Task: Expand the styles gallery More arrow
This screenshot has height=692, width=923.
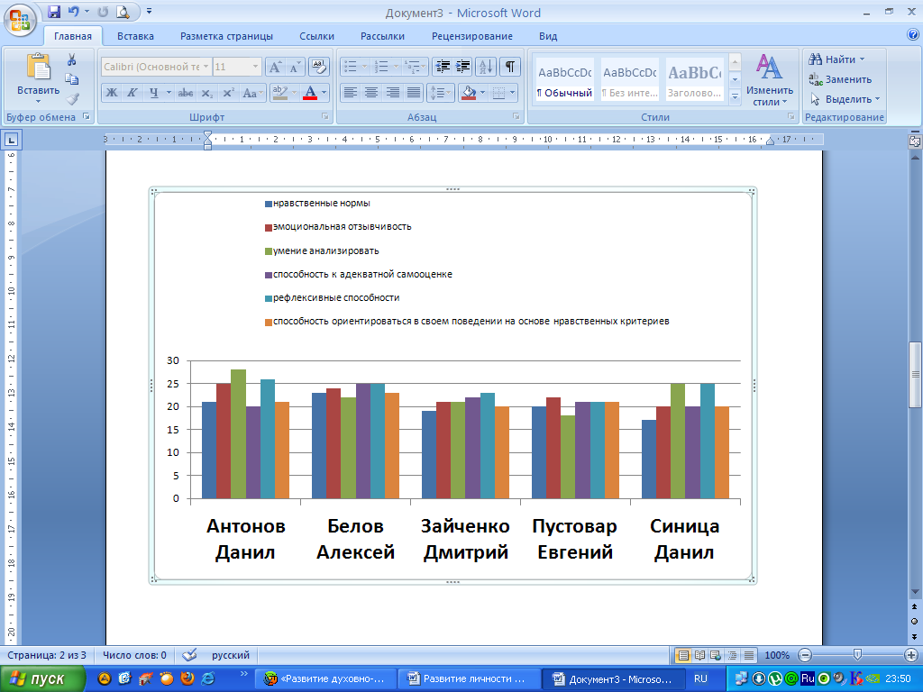Action: (x=735, y=97)
